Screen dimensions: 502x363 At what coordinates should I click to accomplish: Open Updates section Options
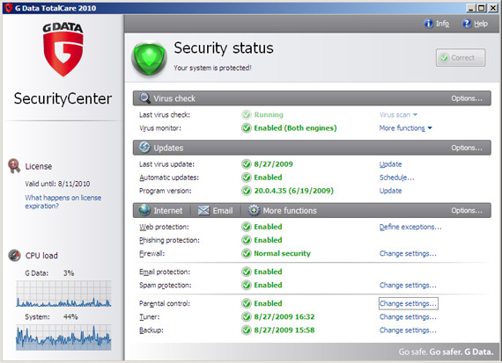467,148
